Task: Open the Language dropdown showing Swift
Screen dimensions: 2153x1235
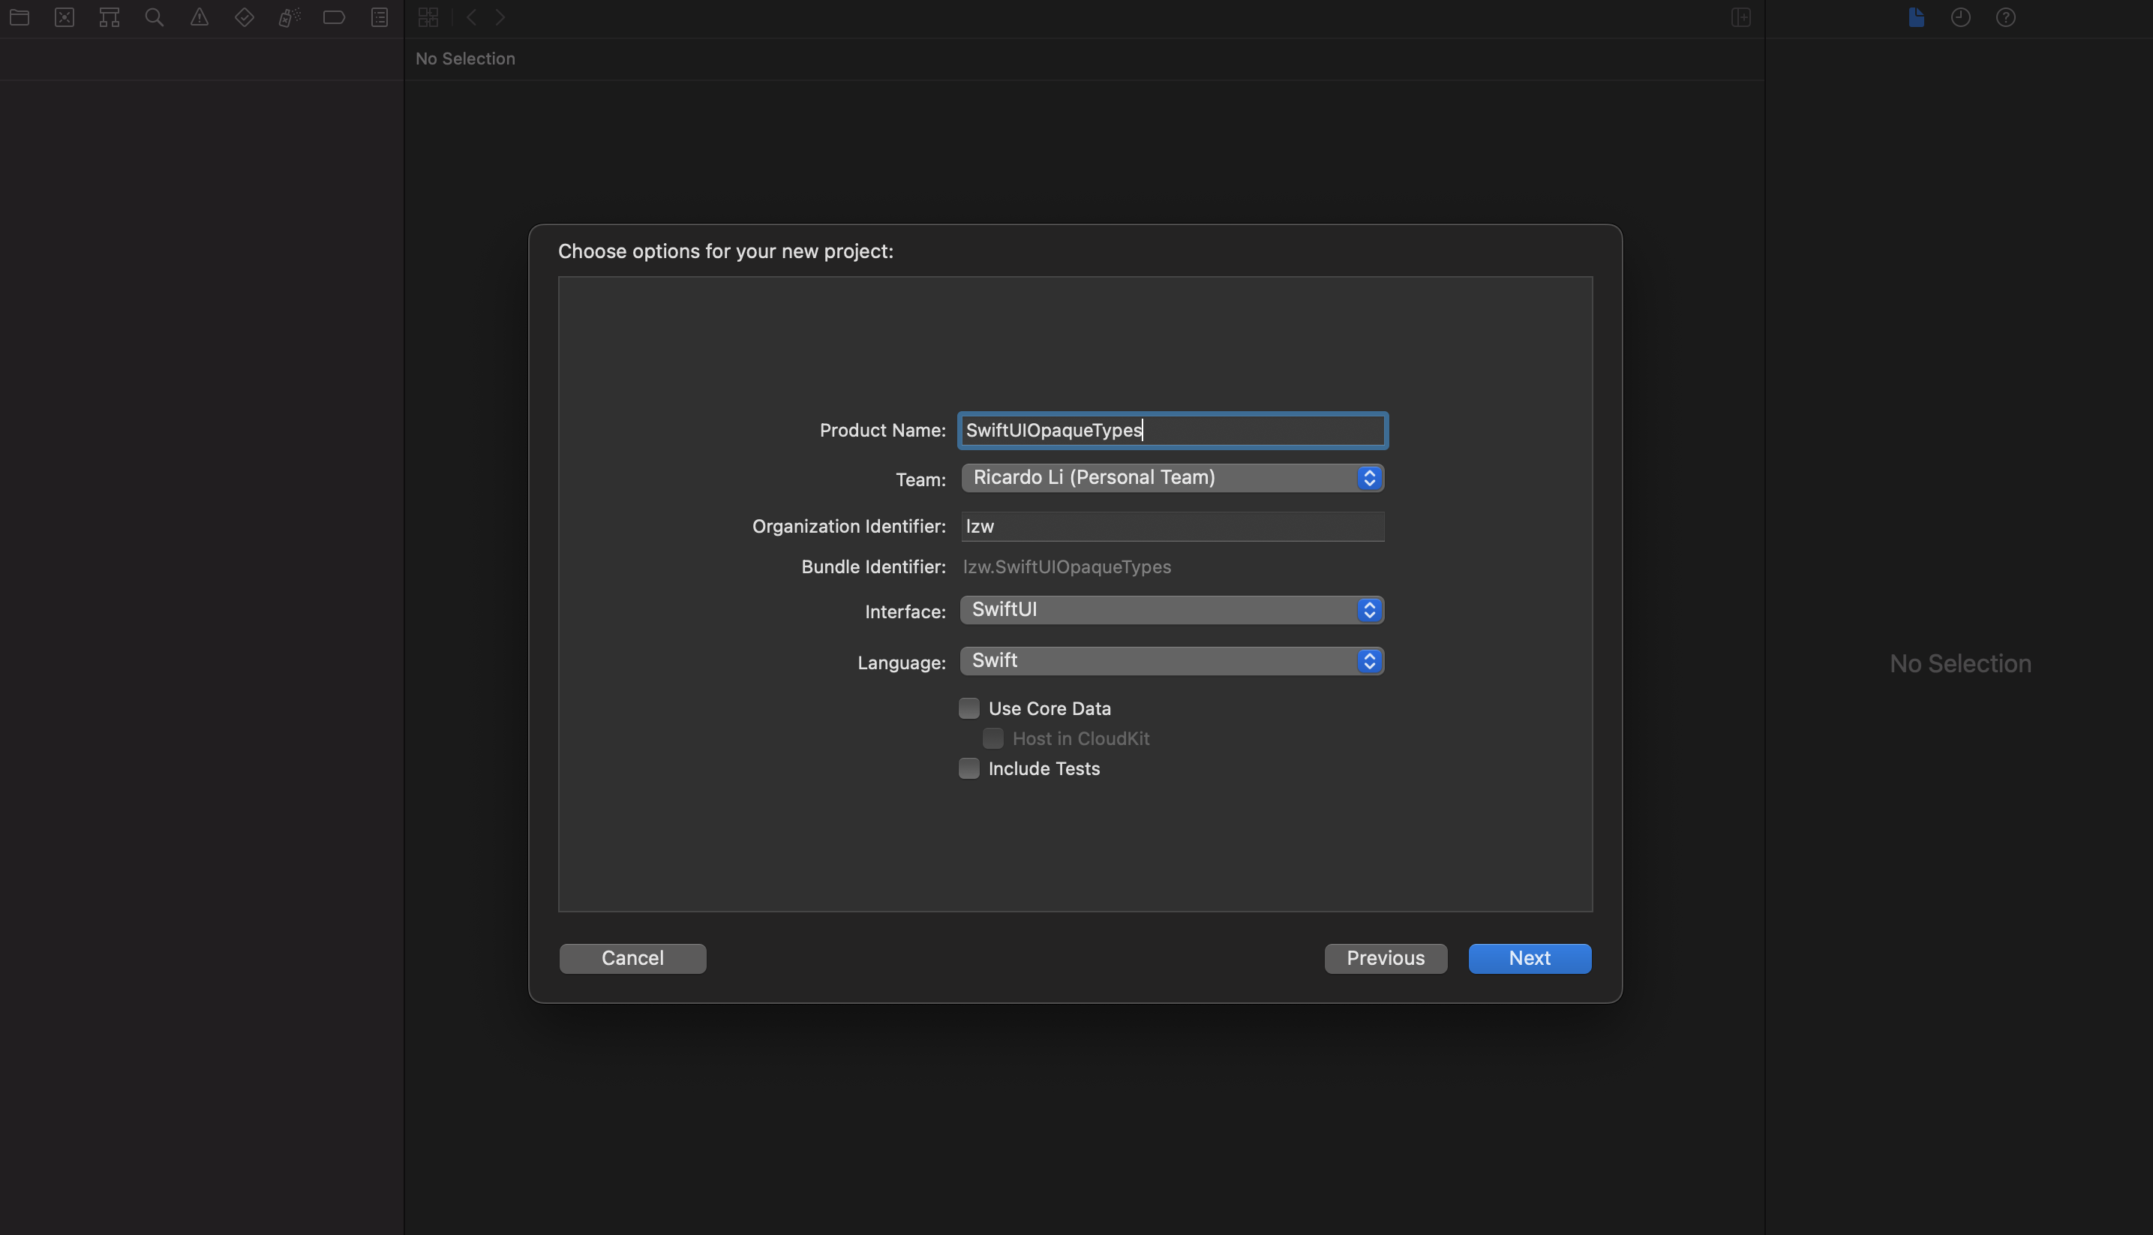Action: click(1172, 661)
